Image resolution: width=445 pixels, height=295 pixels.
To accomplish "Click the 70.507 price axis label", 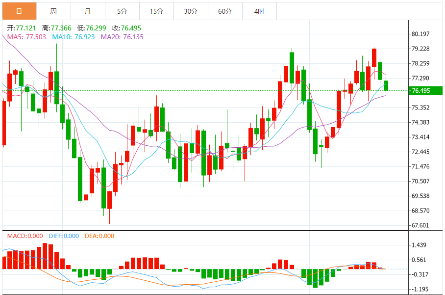I will [x=420, y=181].
